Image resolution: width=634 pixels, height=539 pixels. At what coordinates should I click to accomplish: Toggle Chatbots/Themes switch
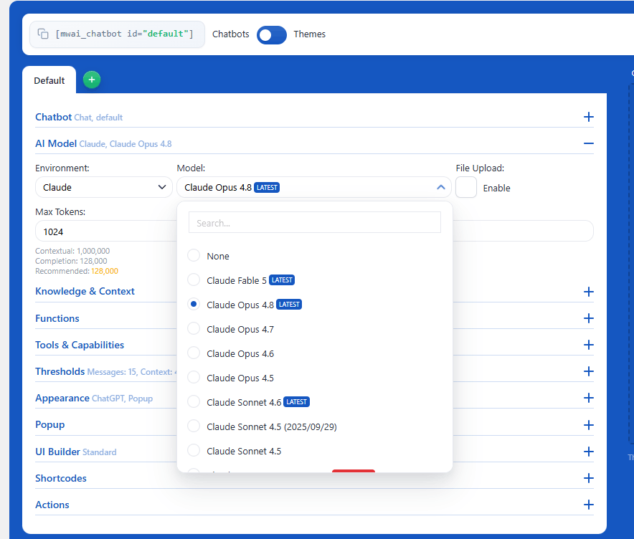click(x=272, y=34)
